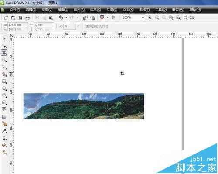This screenshot has width=218, height=174.
Task: Click the crop width field
Action: tap(44, 25)
